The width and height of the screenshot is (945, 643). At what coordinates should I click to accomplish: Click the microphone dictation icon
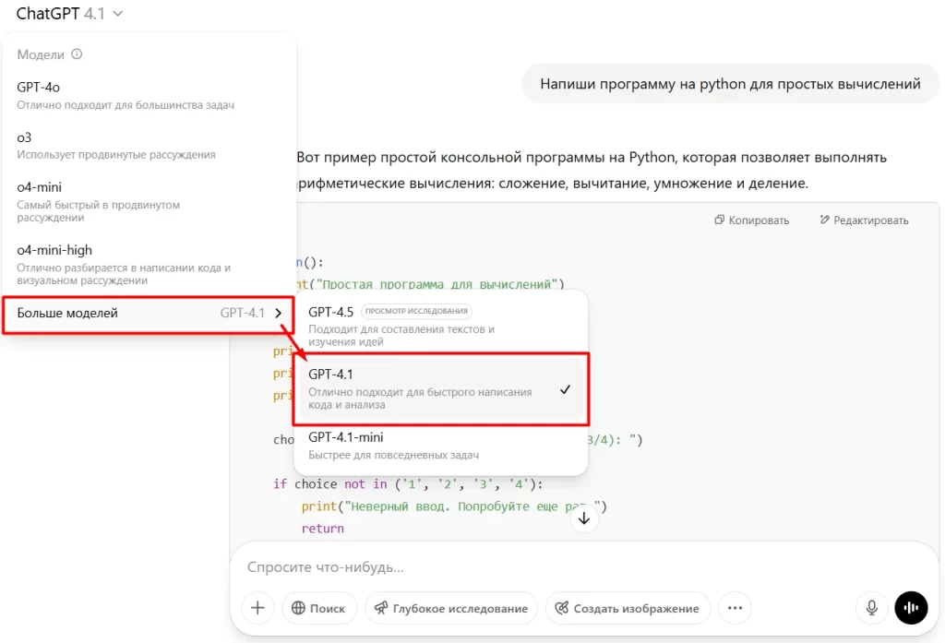(871, 608)
